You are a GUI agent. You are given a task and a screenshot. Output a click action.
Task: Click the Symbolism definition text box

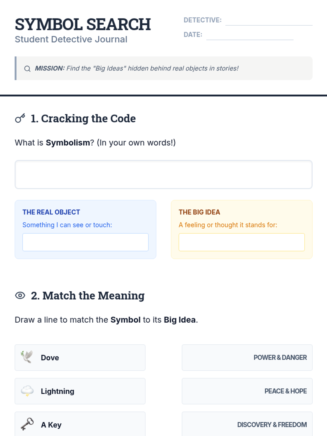tap(163, 174)
